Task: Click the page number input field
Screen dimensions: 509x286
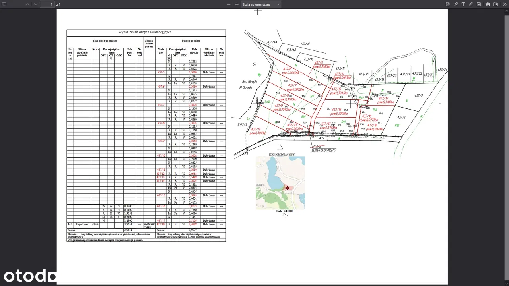Action: [x=47, y=4]
